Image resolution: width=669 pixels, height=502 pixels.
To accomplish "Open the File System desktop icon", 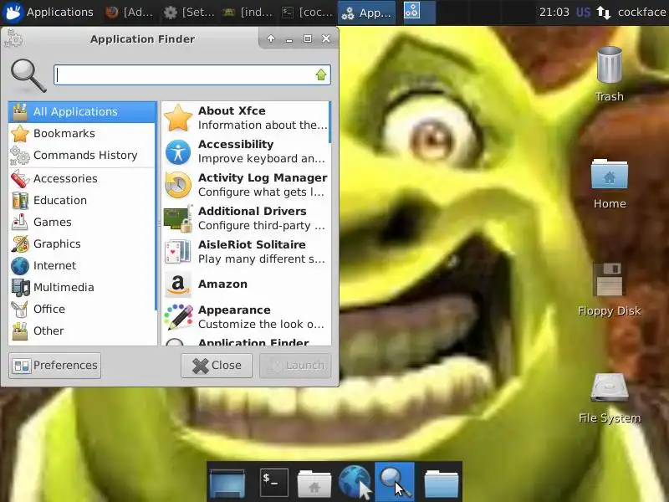I will [x=610, y=398].
